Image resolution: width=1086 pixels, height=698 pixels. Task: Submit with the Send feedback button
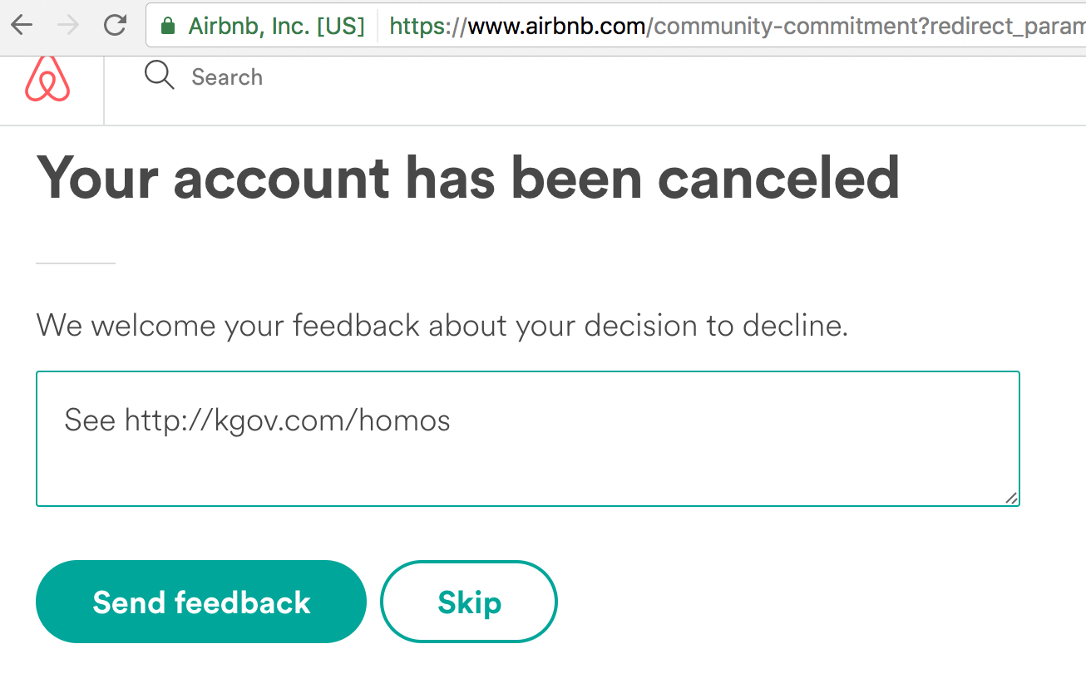(x=201, y=602)
